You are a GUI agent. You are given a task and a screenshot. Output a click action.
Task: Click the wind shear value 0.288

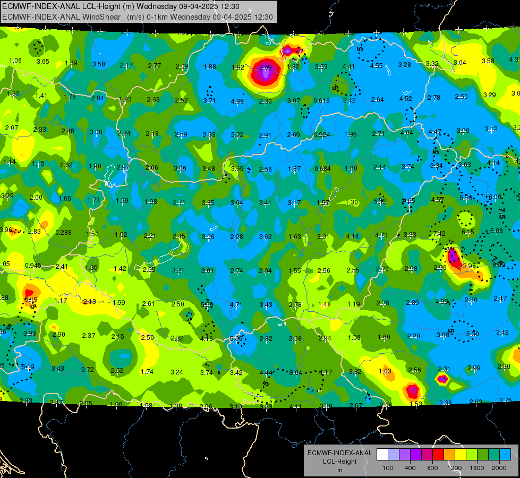(63, 233)
